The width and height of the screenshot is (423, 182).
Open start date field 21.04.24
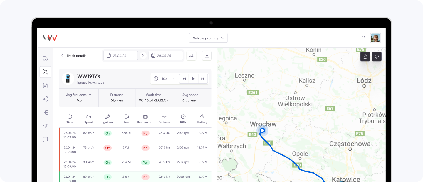coord(120,56)
